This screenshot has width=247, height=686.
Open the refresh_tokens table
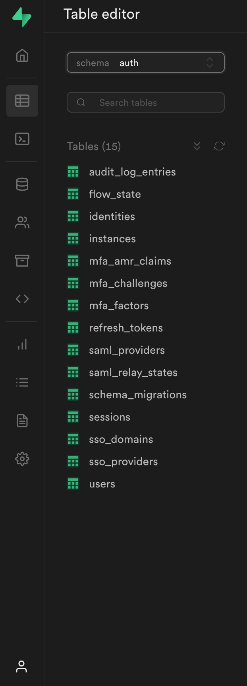125,328
